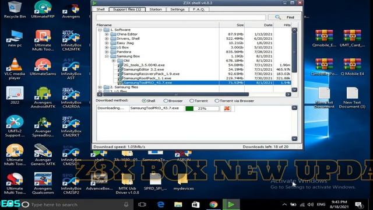Open the F.A.Q. tab
This screenshot has height=210, width=373.
(199, 9)
